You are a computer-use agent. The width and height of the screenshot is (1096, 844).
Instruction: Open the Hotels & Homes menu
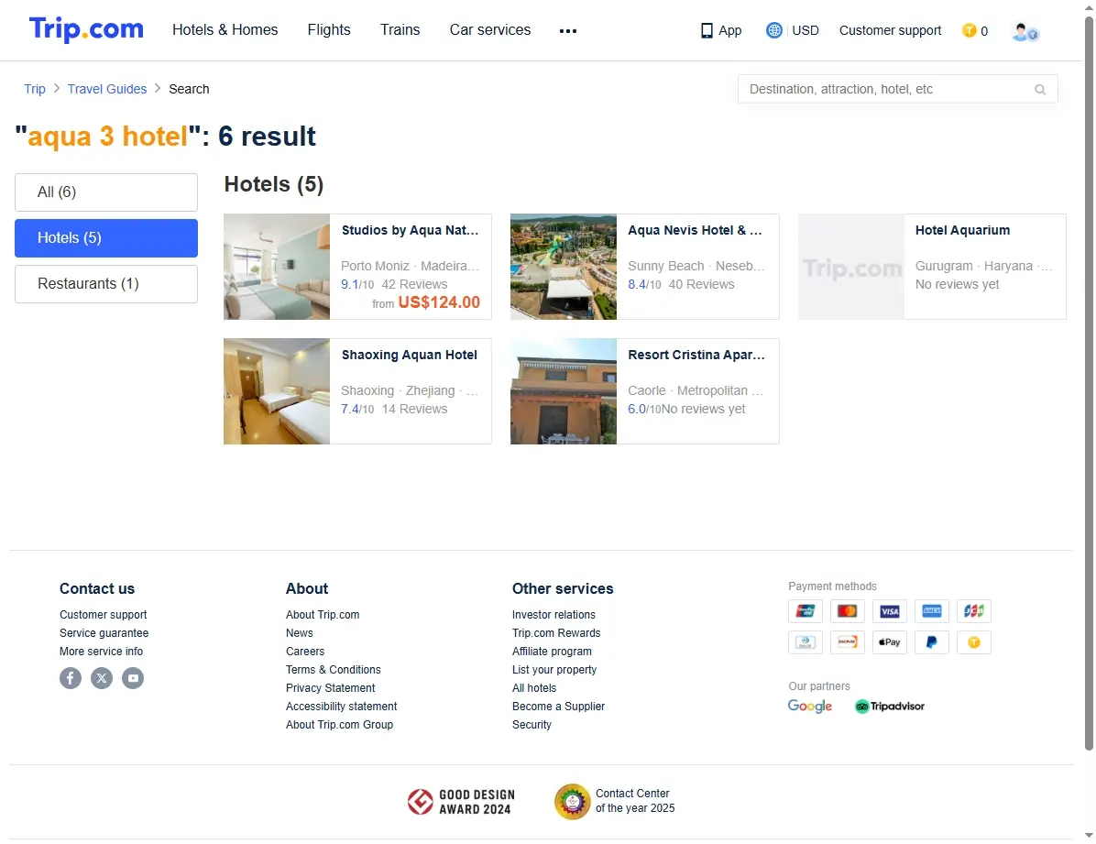point(225,30)
